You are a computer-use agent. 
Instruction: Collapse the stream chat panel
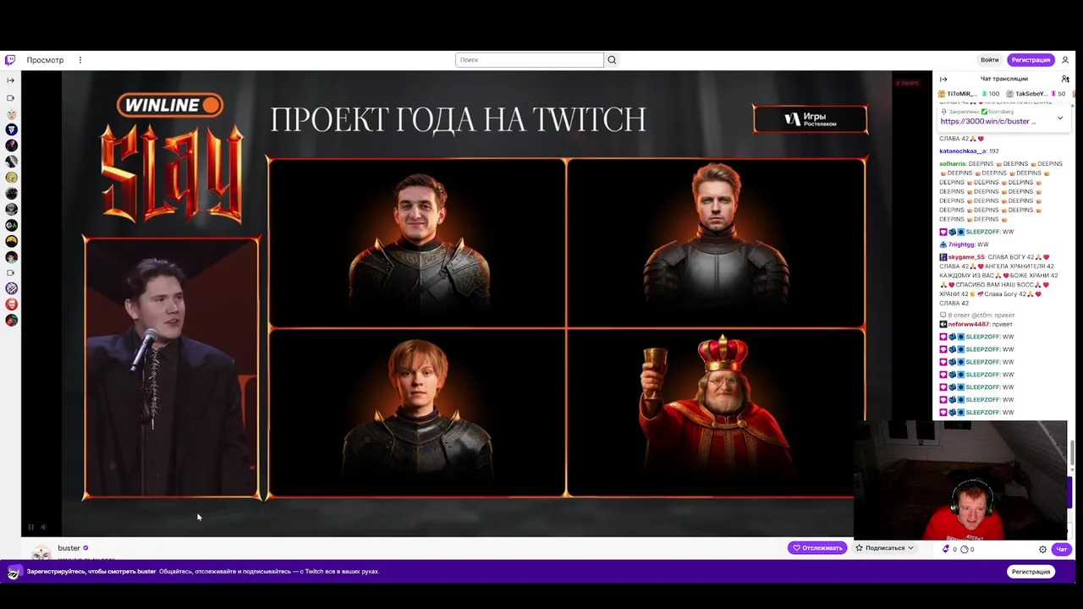(943, 79)
